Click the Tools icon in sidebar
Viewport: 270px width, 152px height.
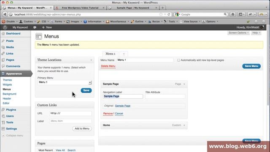point(3,122)
